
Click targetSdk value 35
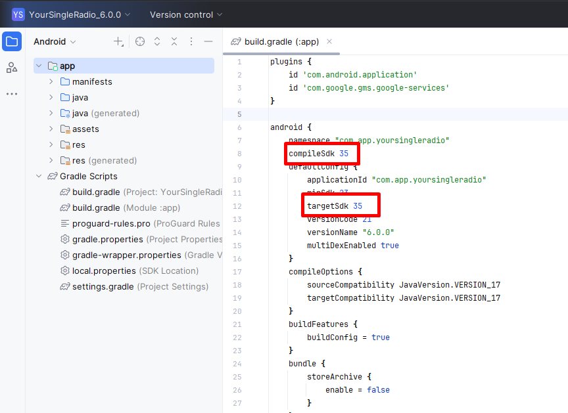click(x=358, y=206)
